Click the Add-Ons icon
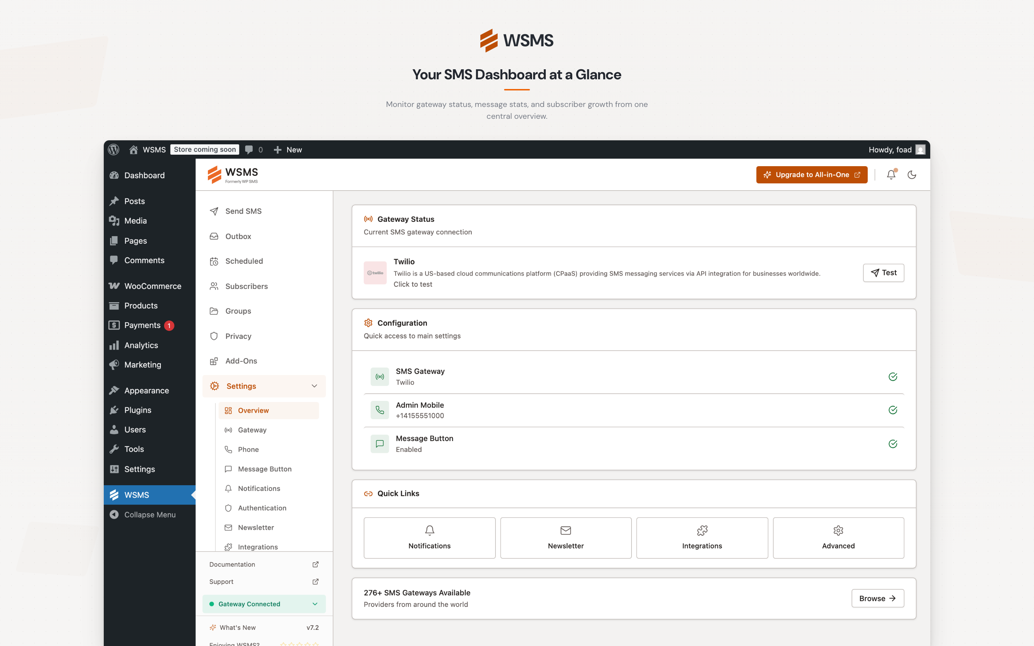The width and height of the screenshot is (1034, 646). pos(214,361)
